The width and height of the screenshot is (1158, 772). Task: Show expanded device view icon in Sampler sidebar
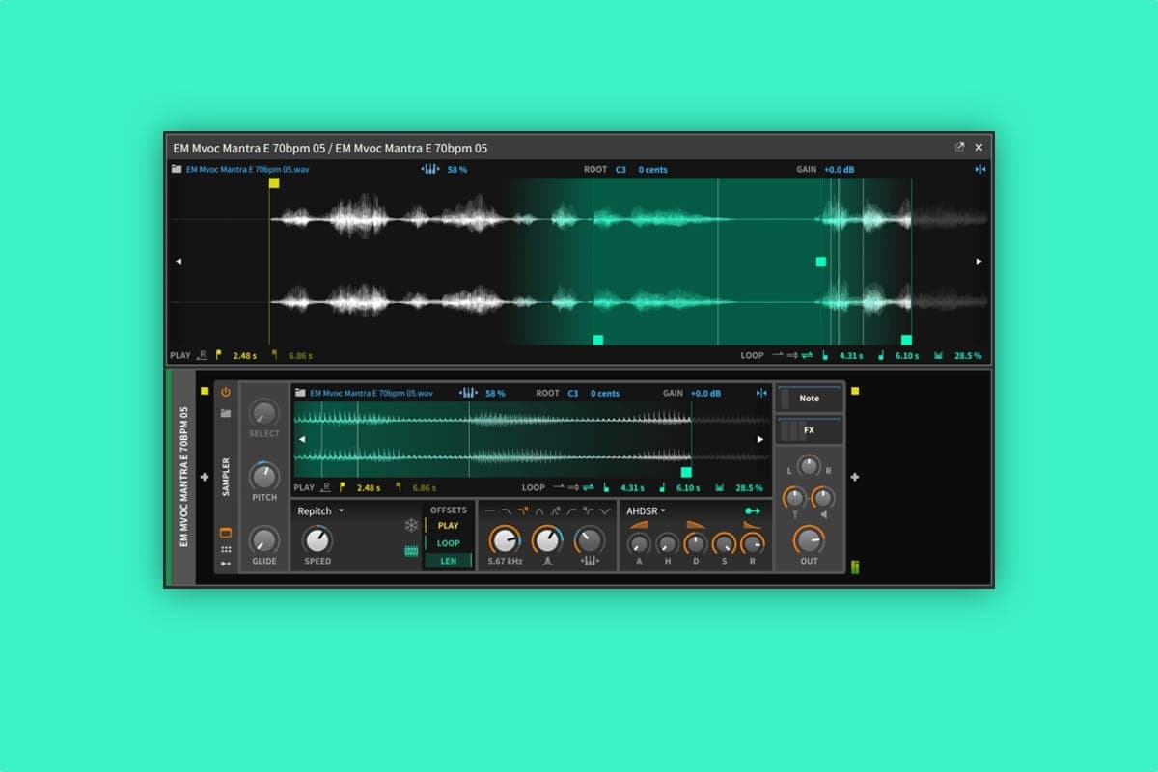click(226, 532)
